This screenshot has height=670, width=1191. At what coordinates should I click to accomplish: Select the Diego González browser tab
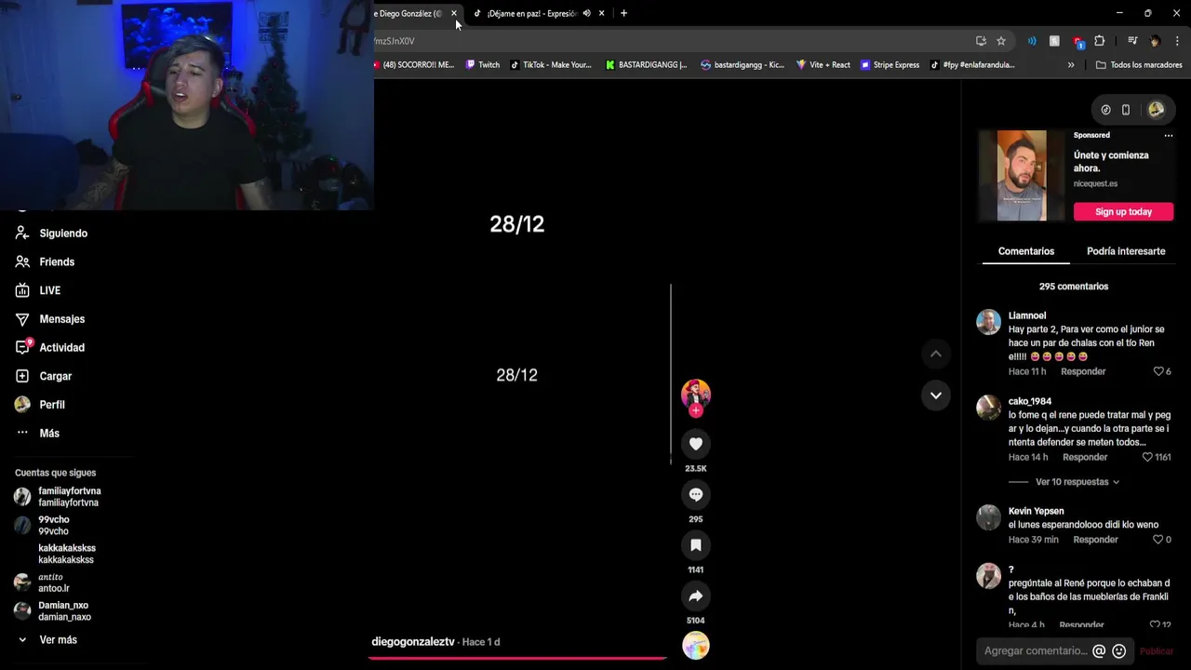[x=408, y=13]
